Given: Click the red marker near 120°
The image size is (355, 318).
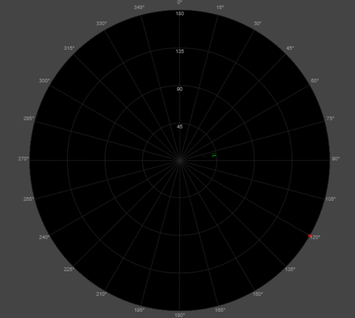Looking at the screenshot, I should click(309, 235).
